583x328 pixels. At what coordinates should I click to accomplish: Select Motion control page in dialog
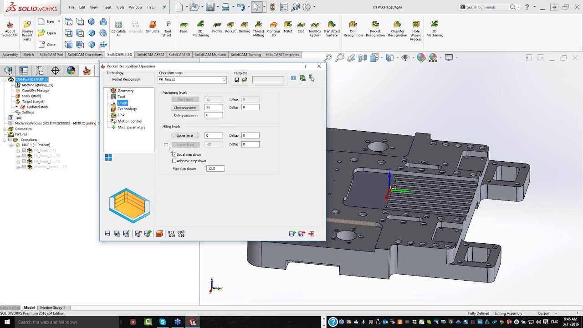tap(129, 121)
